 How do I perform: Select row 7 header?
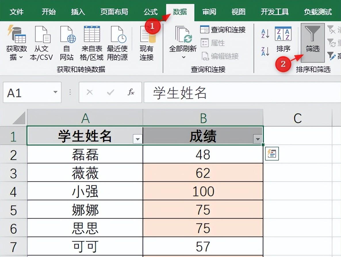coord(13,246)
